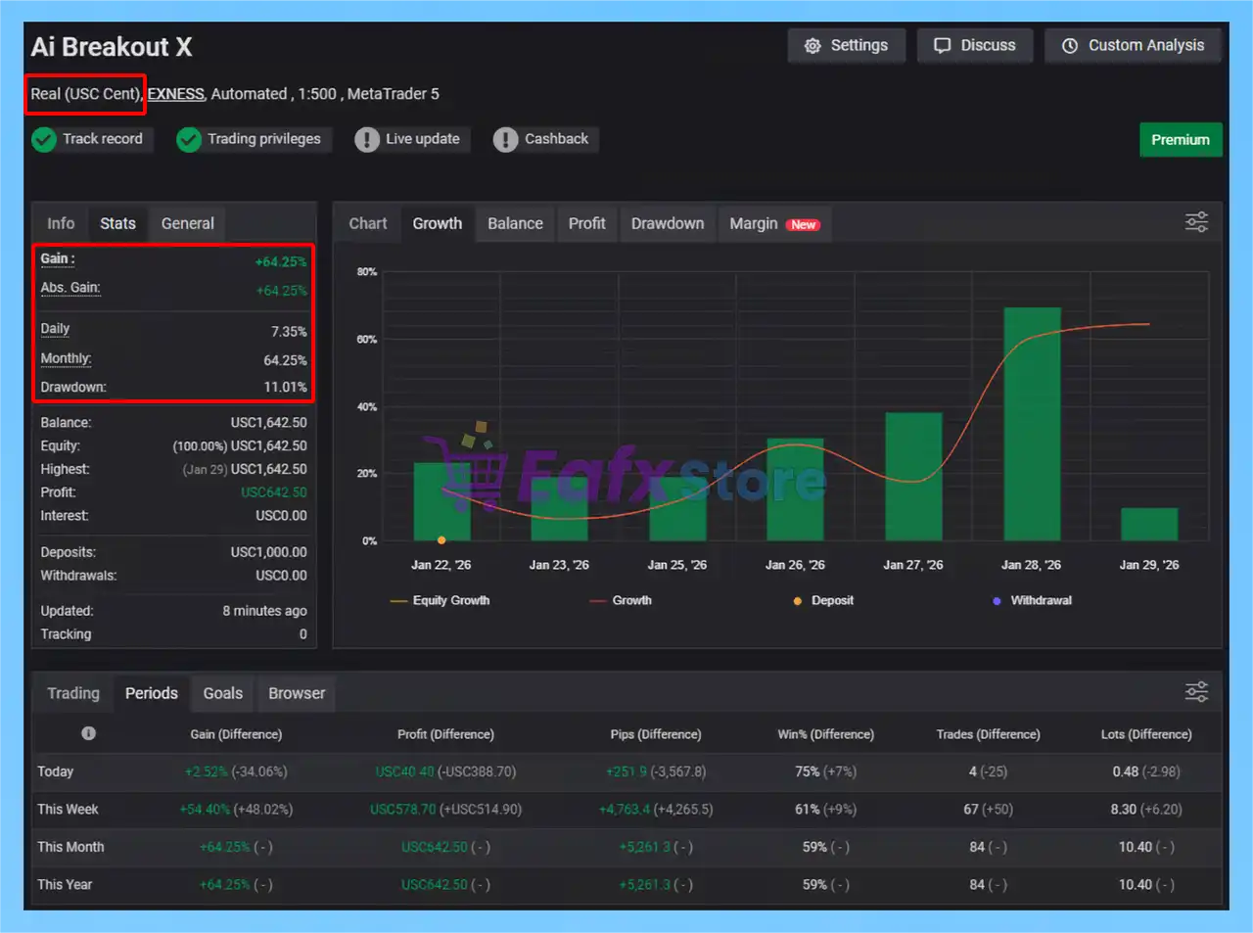The width and height of the screenshot is (1253, 933).
Task: Click the orange deposit marker on chart
Action: click(x=441, y=540)
